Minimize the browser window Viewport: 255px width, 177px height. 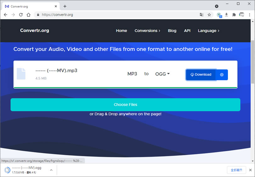(227, 4)
